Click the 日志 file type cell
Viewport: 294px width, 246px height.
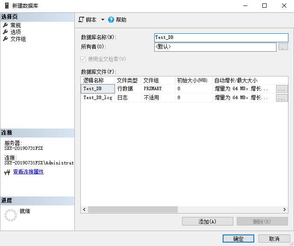(128, 98)
